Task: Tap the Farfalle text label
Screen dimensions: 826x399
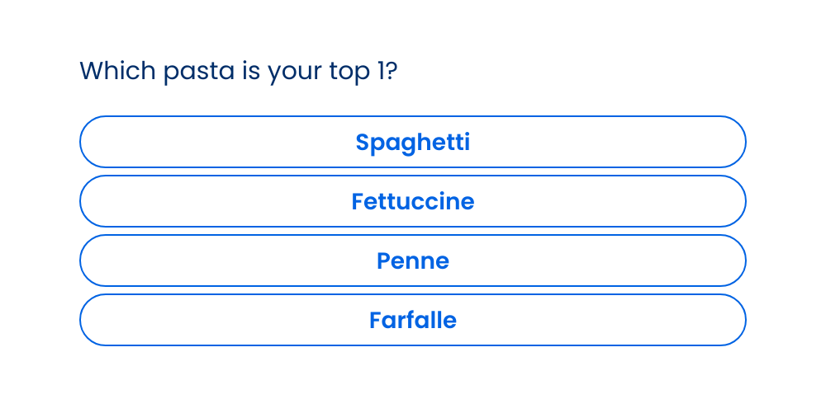Action: [413, 320]
